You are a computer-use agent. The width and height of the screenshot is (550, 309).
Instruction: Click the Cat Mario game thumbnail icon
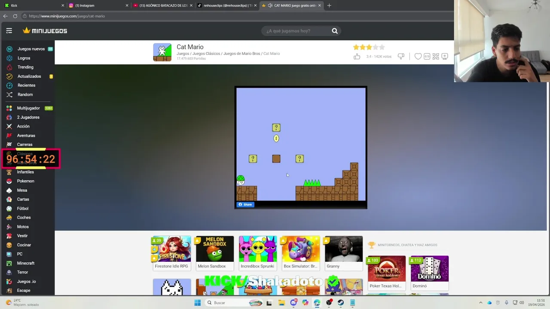click(162, 52)
